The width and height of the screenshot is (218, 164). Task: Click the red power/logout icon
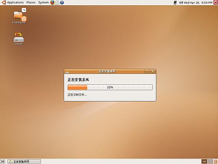(x=215, y=3)
